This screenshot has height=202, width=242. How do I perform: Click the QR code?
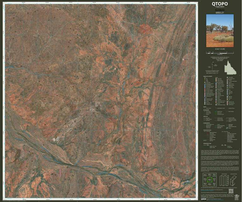coord(231,191)
